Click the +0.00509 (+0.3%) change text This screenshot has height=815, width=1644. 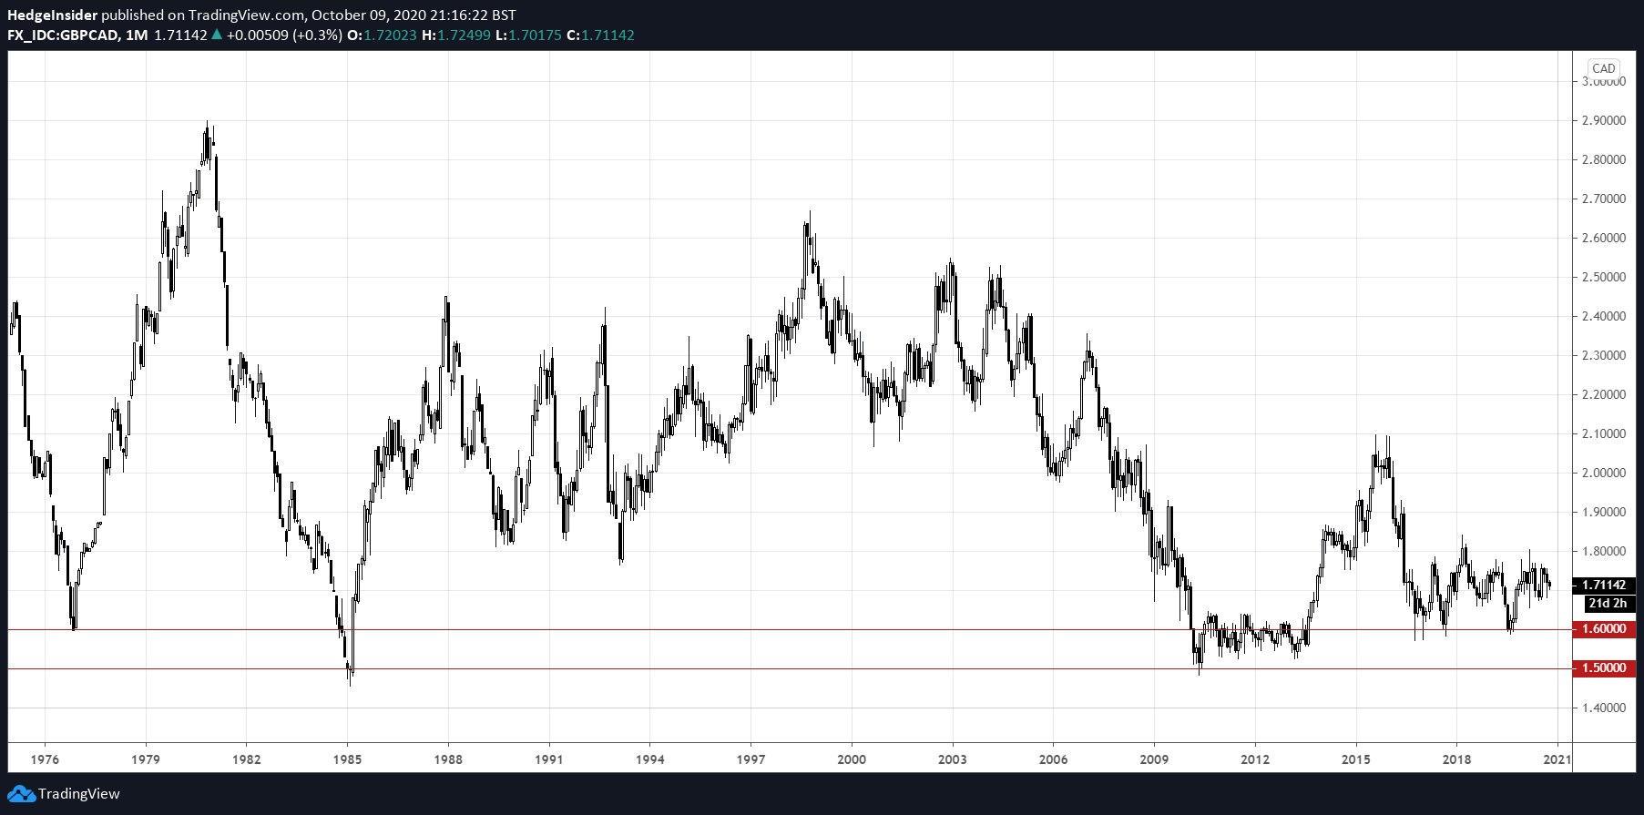tap(284, 35)
